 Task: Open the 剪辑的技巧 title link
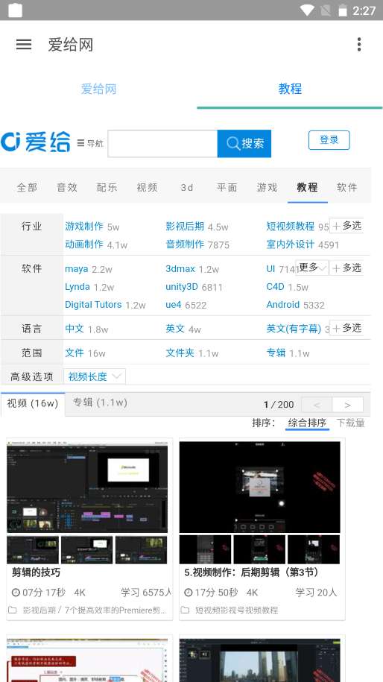36,572
